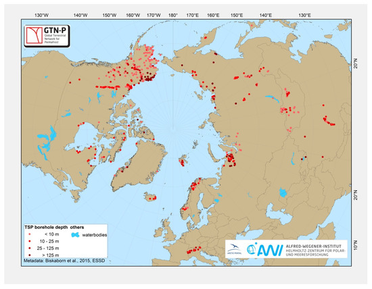Click the Alfred-Wegener-Institut text
Image resolution: width=372 pixels, height=289 pixels.
[313, 246]
